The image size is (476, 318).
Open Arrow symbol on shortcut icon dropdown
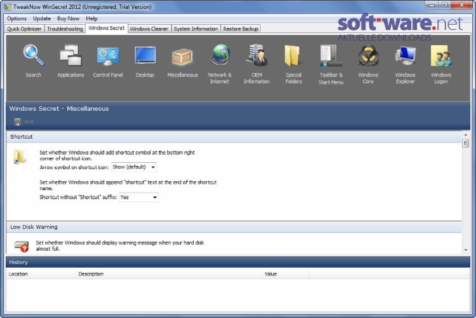(x=134, y=167)
